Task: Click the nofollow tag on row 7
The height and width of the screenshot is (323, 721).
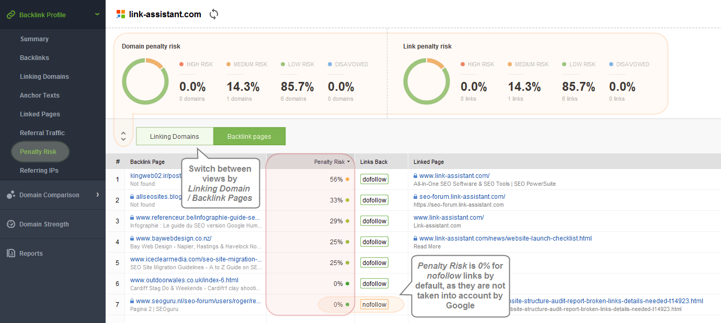Action: (x=374, y=305)
